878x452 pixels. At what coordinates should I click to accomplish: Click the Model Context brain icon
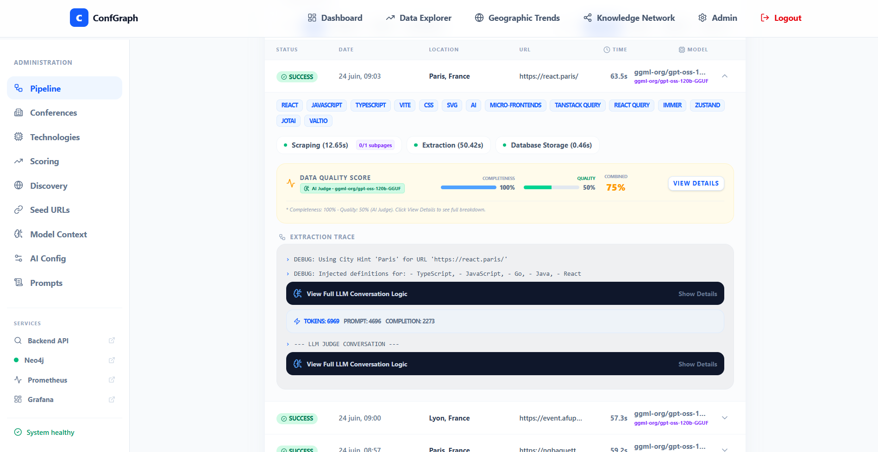[x=19, y=234]
